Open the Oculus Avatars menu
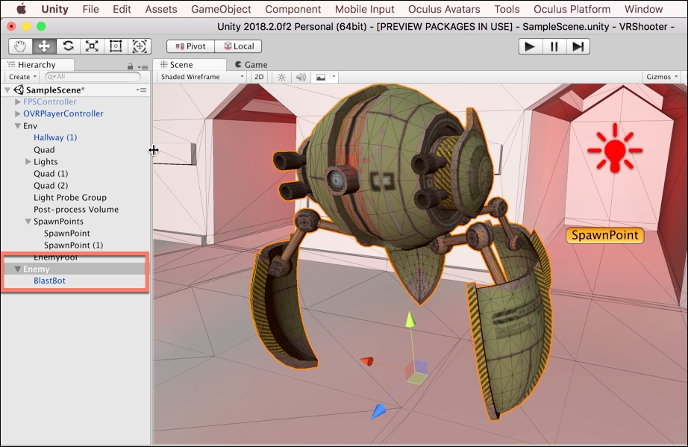This screenshot has height=447, width=688. pos(444,9)
